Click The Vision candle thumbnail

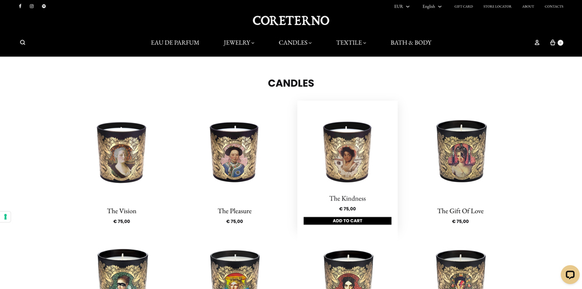(x=122, y=152)
